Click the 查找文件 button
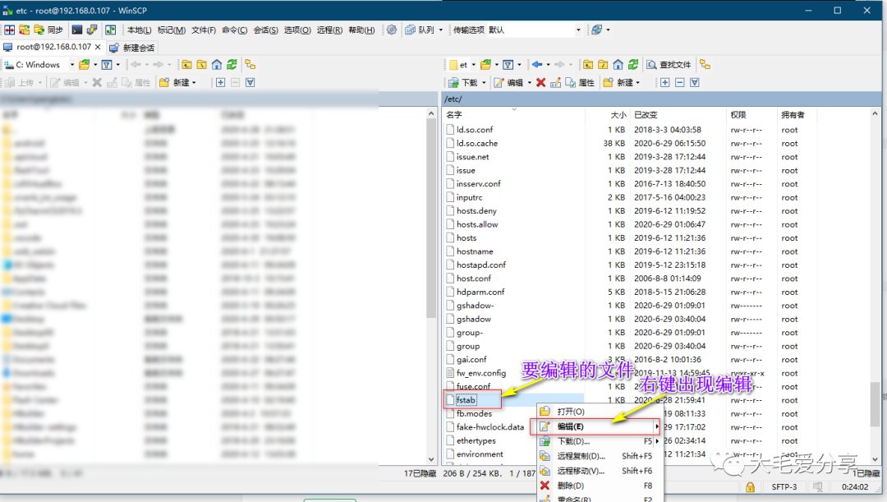The width and height of the screenshot is (887, 502). pyautogui.click(x=669, y=65)
